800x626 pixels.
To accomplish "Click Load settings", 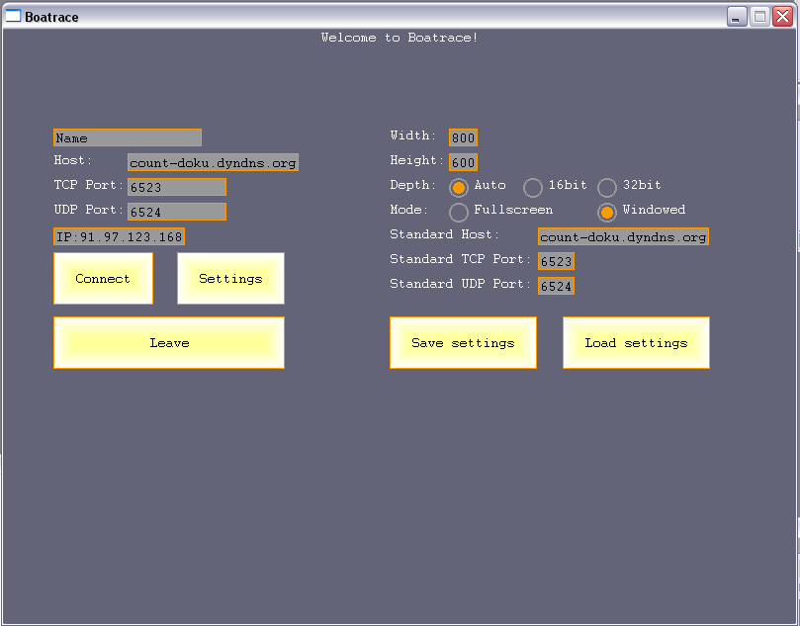I will 636,343.
